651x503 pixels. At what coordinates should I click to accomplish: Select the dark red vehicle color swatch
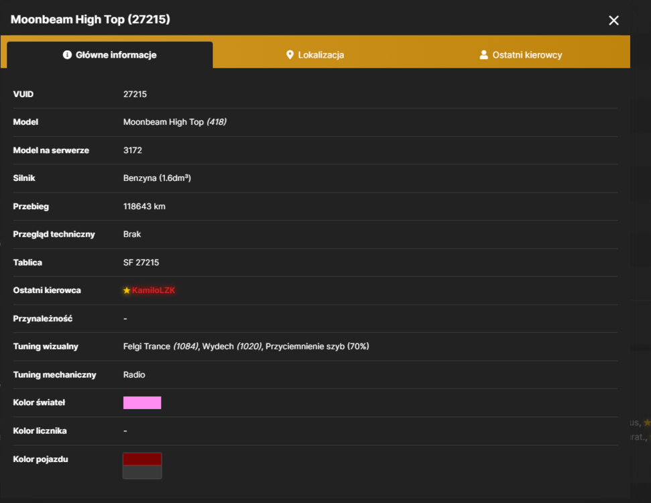142,459
